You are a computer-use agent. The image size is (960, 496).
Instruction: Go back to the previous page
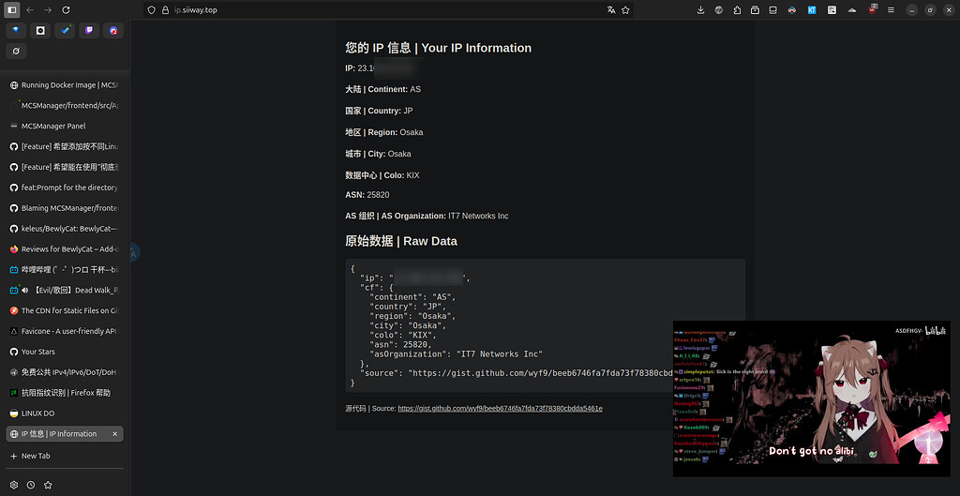tap(30, 9)
